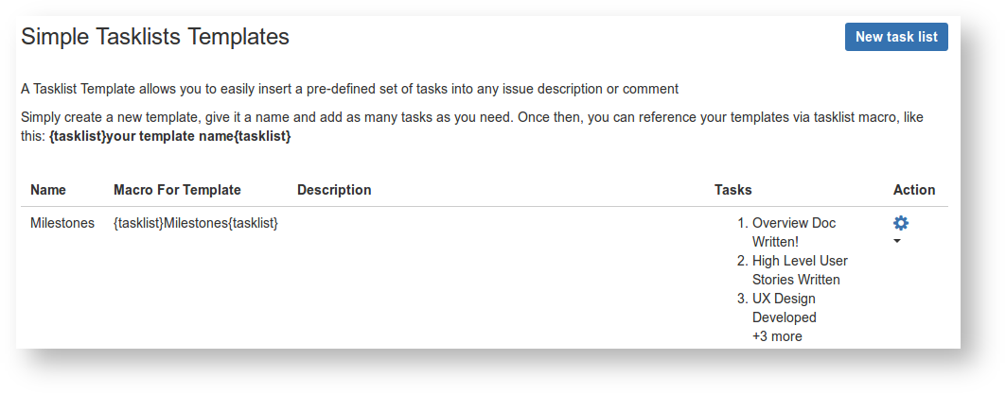Click the 'Simply create a new template' paragraph
The height and width of the screenshot is (394, 1006).
[471, 118]
